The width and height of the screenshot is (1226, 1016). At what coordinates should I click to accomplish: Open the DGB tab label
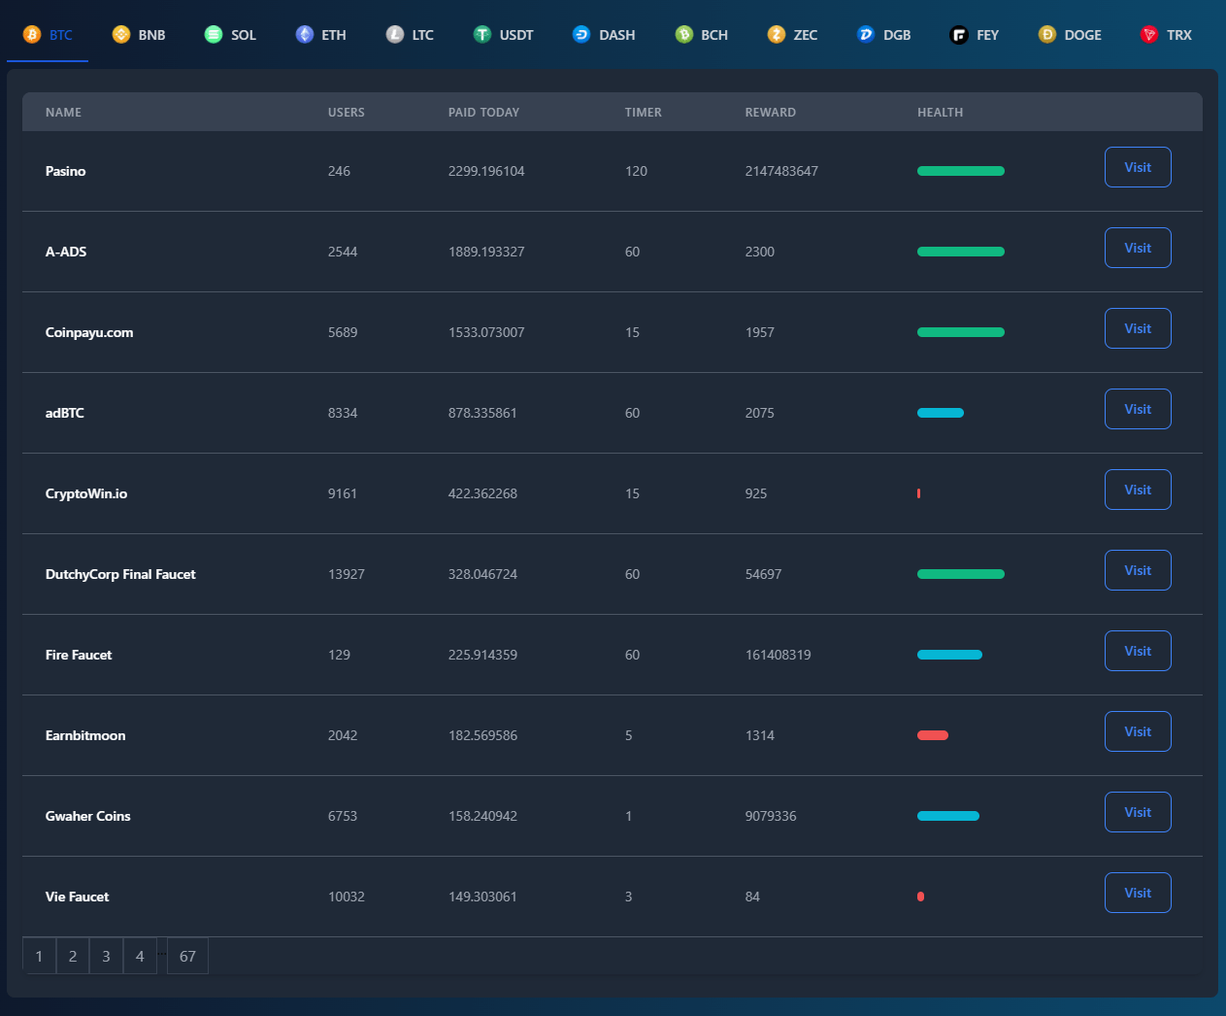click(897, 35)
